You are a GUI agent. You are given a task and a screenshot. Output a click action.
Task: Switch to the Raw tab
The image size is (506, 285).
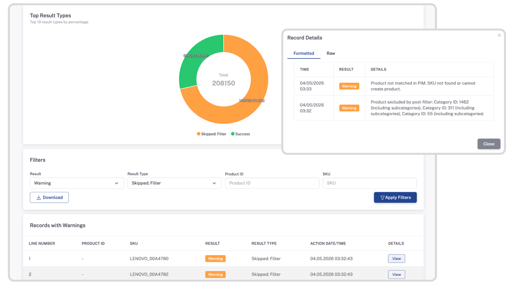[x=331, y=53]
